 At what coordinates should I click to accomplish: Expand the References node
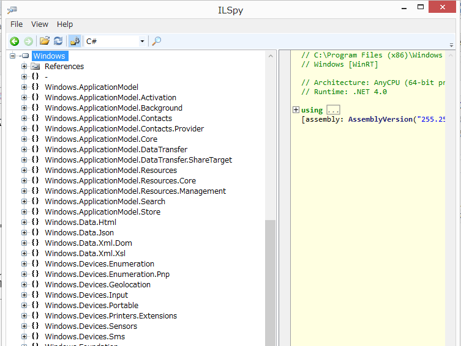point(24,66)
